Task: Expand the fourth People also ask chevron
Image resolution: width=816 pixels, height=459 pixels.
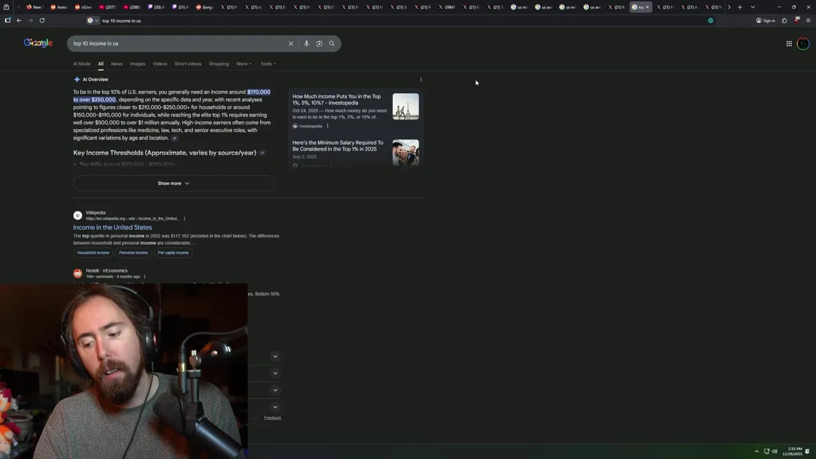Action: (x=275, y=407)
